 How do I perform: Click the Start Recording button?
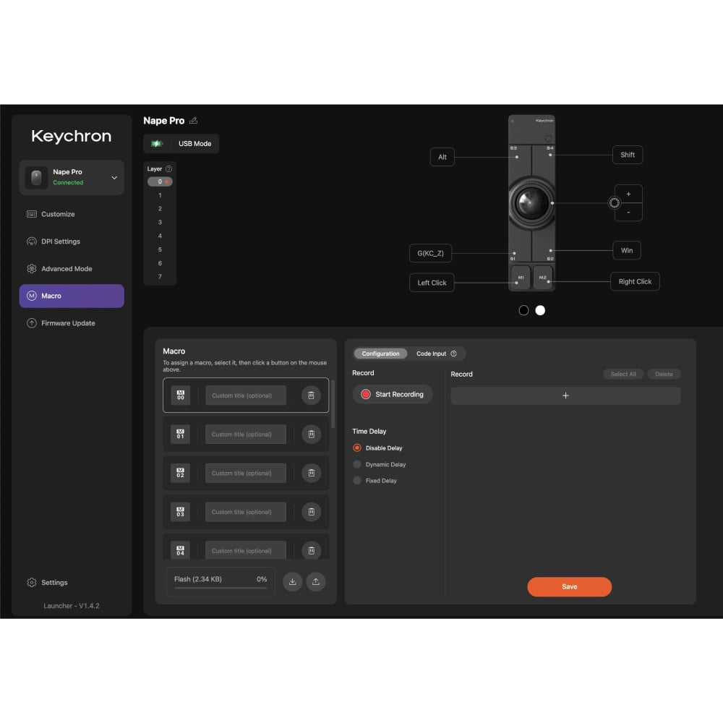[x=393, y=394]
